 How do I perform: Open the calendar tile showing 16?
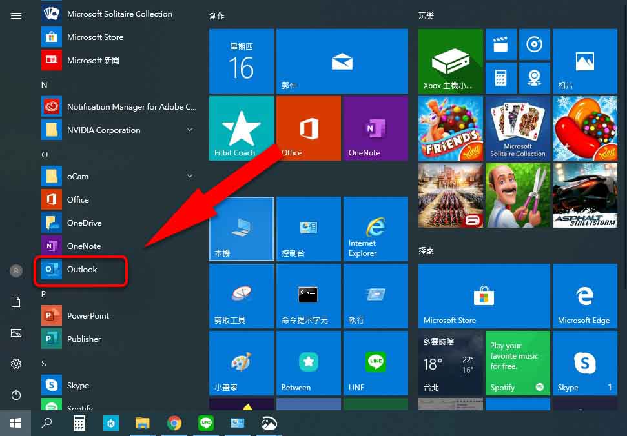pyautogui.click(x=241, y=61)
